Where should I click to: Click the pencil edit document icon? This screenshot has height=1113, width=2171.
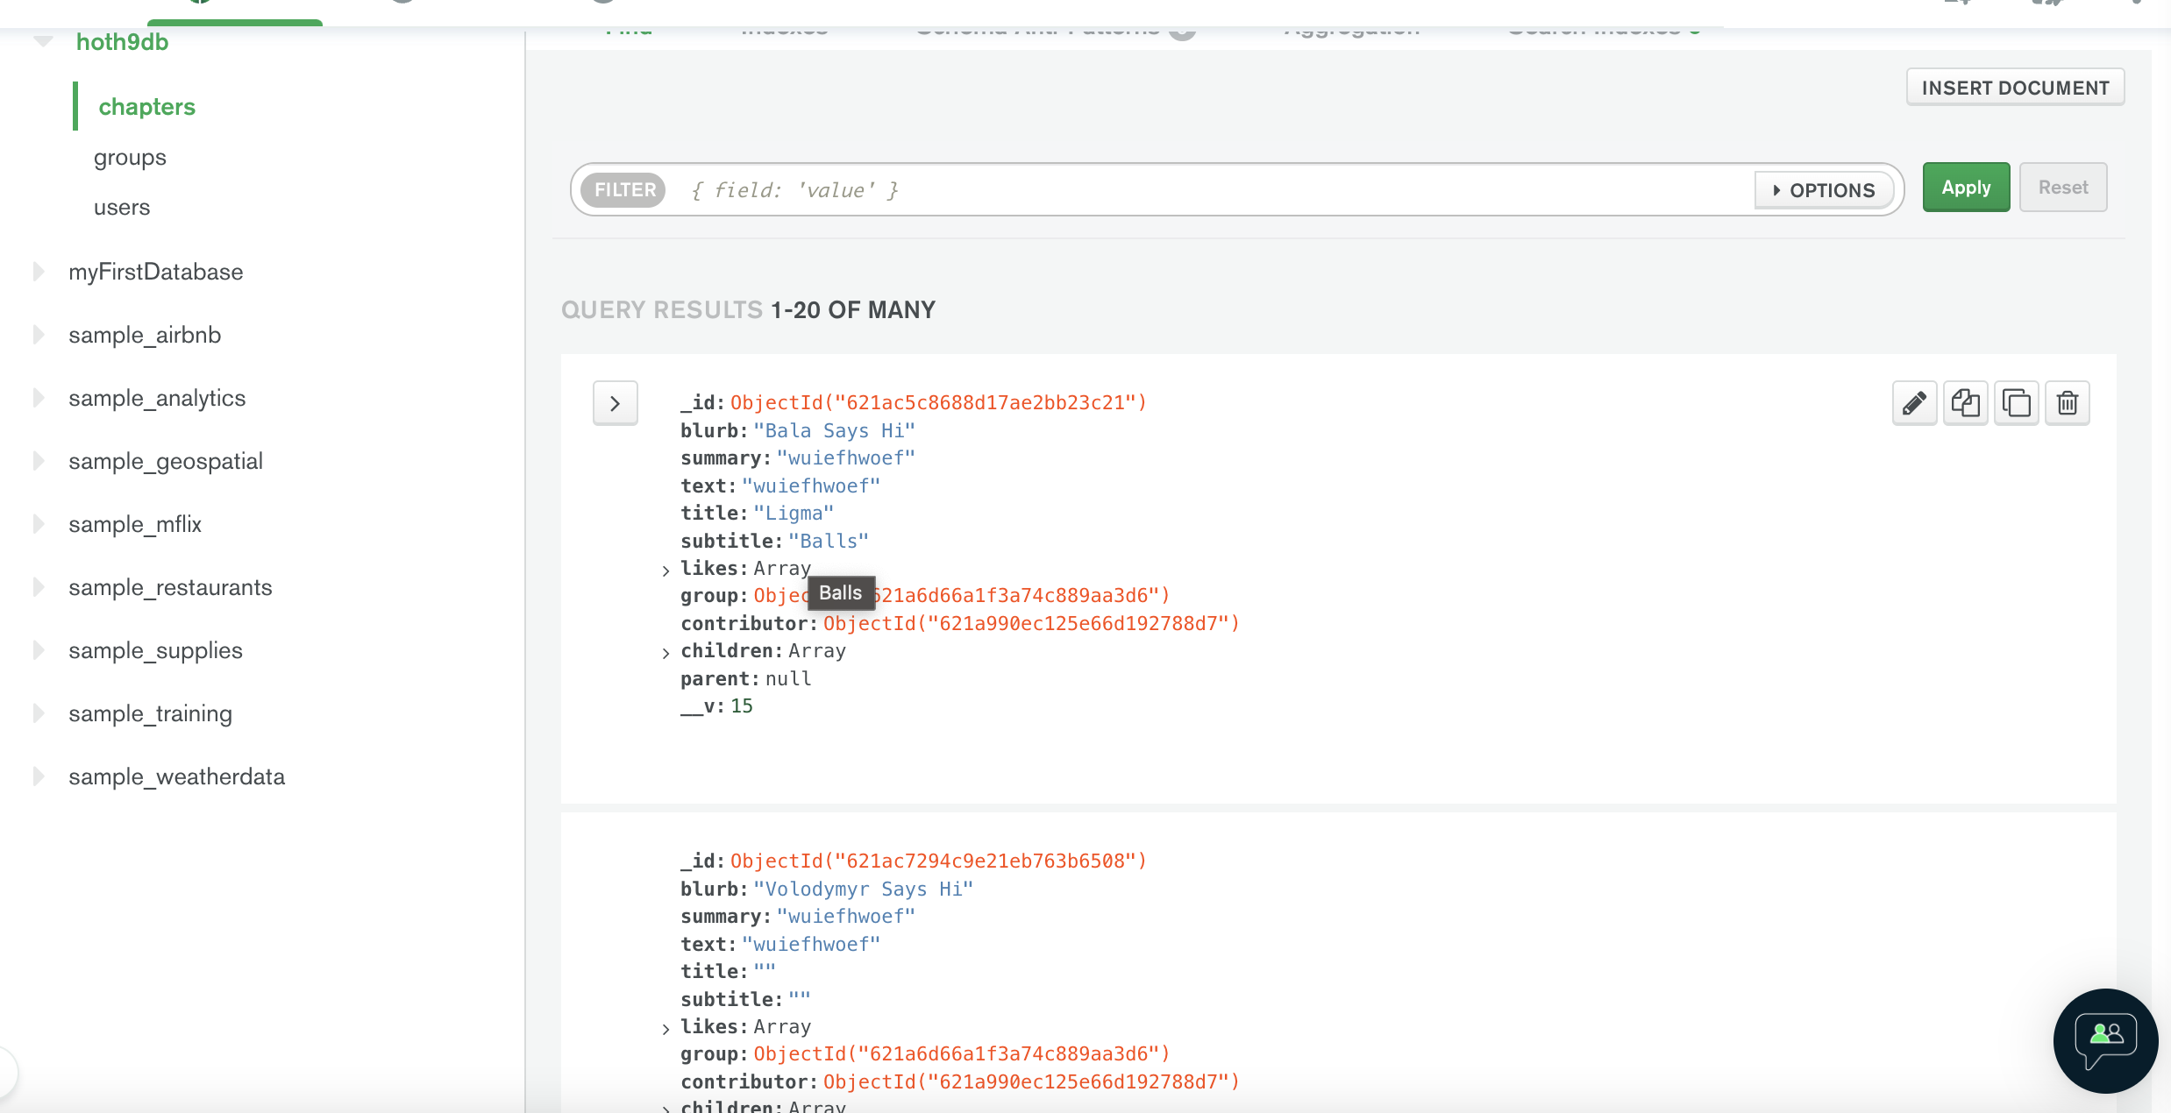click(1914, 403)
